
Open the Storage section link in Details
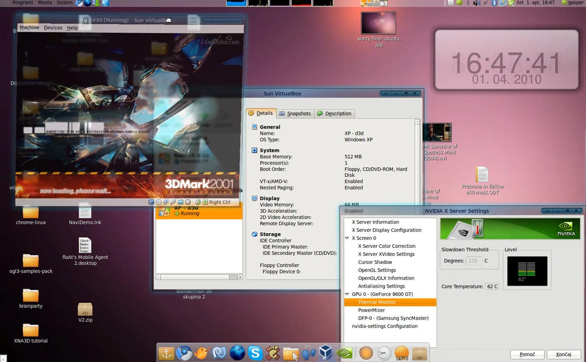[270, 234]
